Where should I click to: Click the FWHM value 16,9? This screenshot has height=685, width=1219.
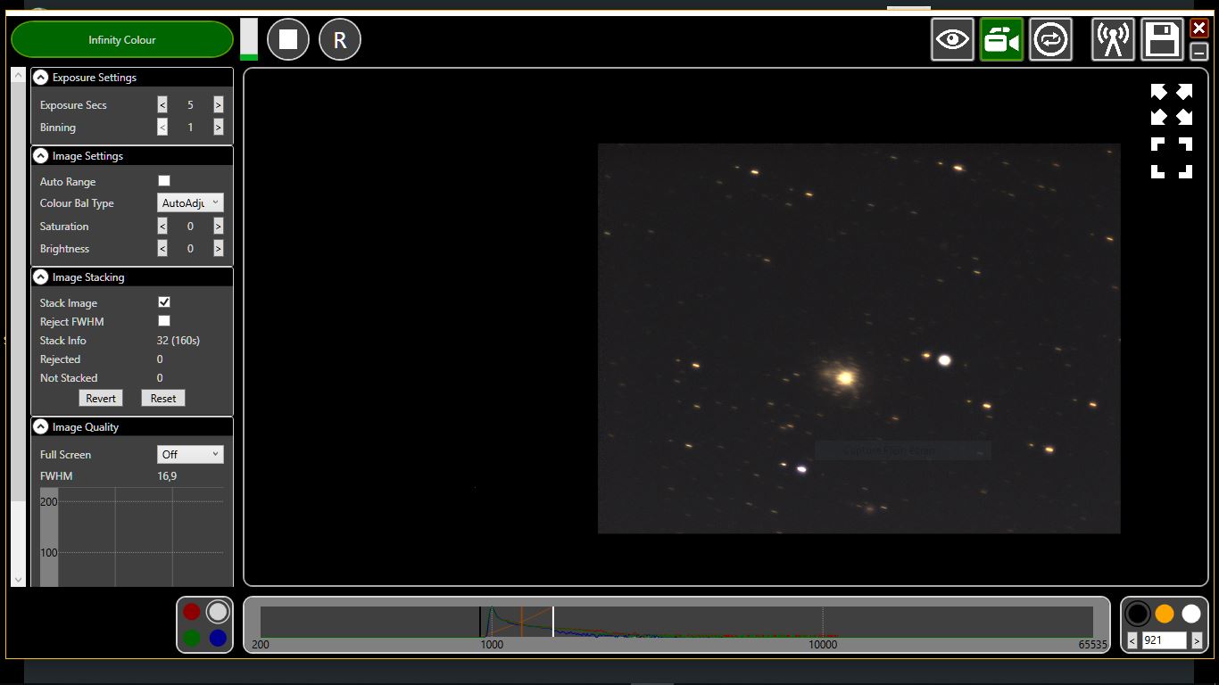point(167,476)
